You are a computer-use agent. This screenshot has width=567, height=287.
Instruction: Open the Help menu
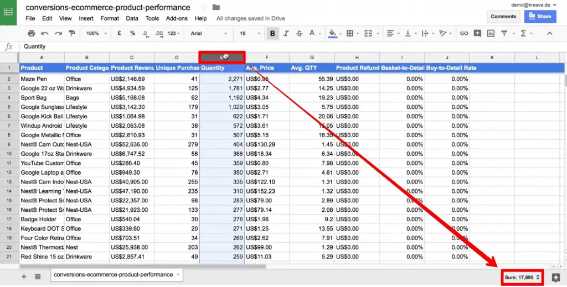(200, 18)
